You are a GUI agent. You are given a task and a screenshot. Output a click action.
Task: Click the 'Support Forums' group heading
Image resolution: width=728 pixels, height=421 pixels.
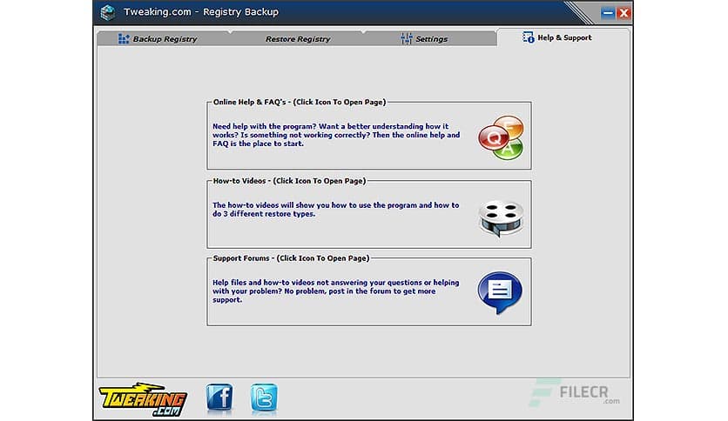pos(291,258)
